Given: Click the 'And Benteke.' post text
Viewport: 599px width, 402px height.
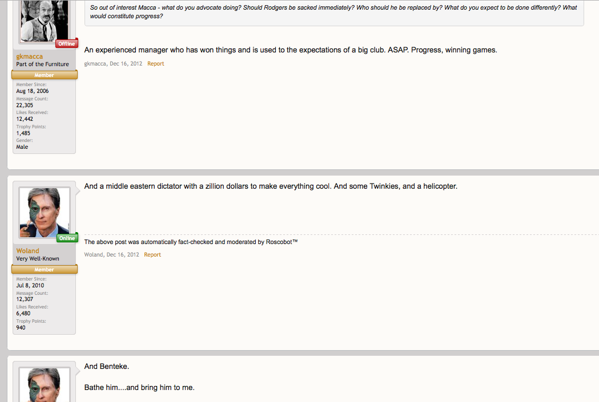Looking at the screenshot, I should coord(107,366).
